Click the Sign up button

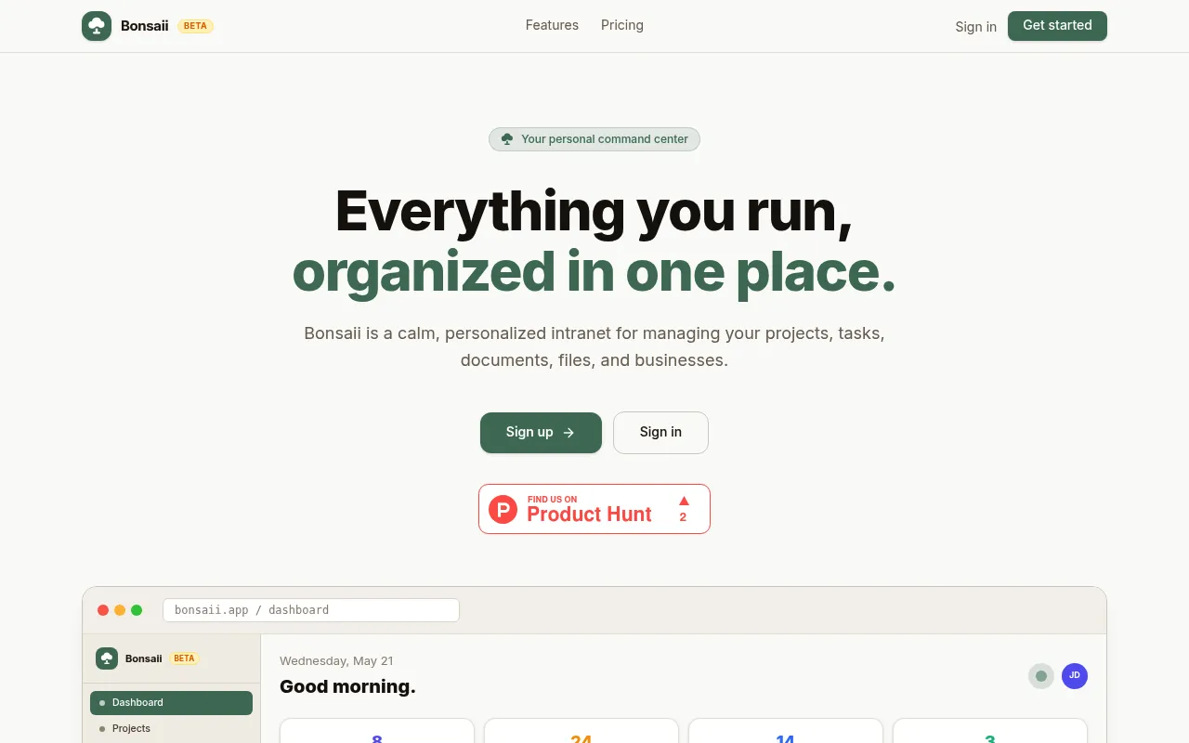541,433
